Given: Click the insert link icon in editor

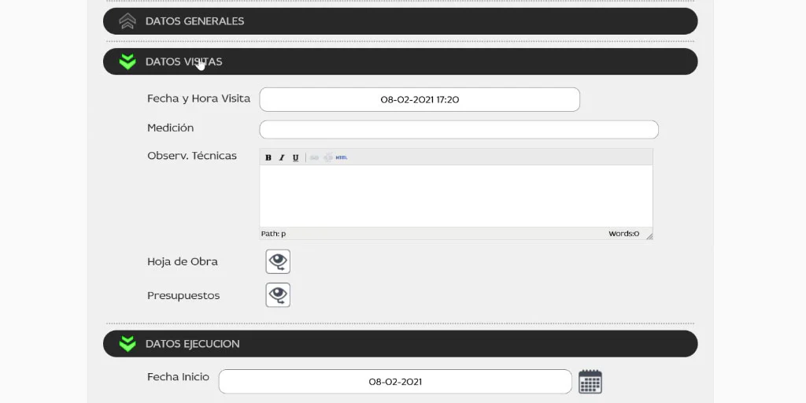Looking at the screenshot, I should (x=314, y=157).
